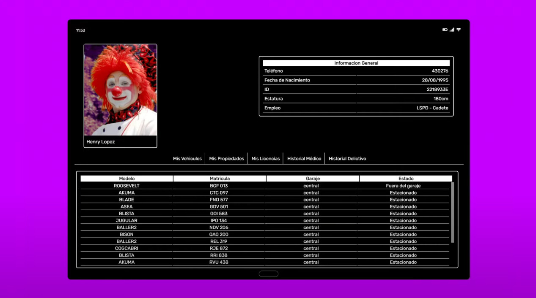Click the Modelo column header
Viewport: 536px width, 298px height.
127,179
